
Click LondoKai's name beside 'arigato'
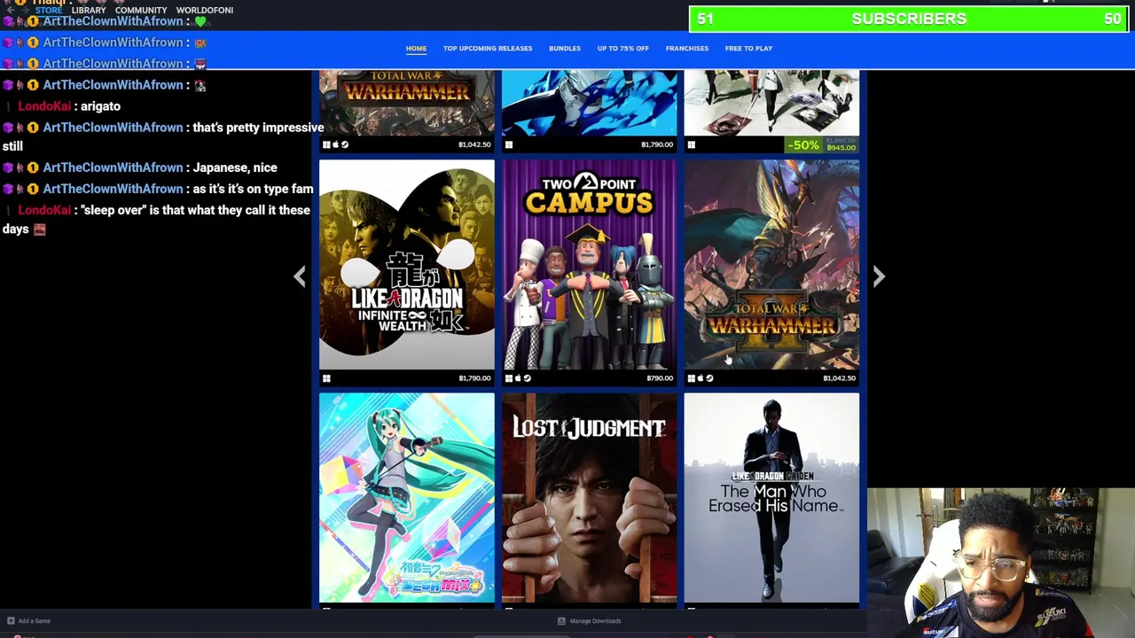click(44, 106)
